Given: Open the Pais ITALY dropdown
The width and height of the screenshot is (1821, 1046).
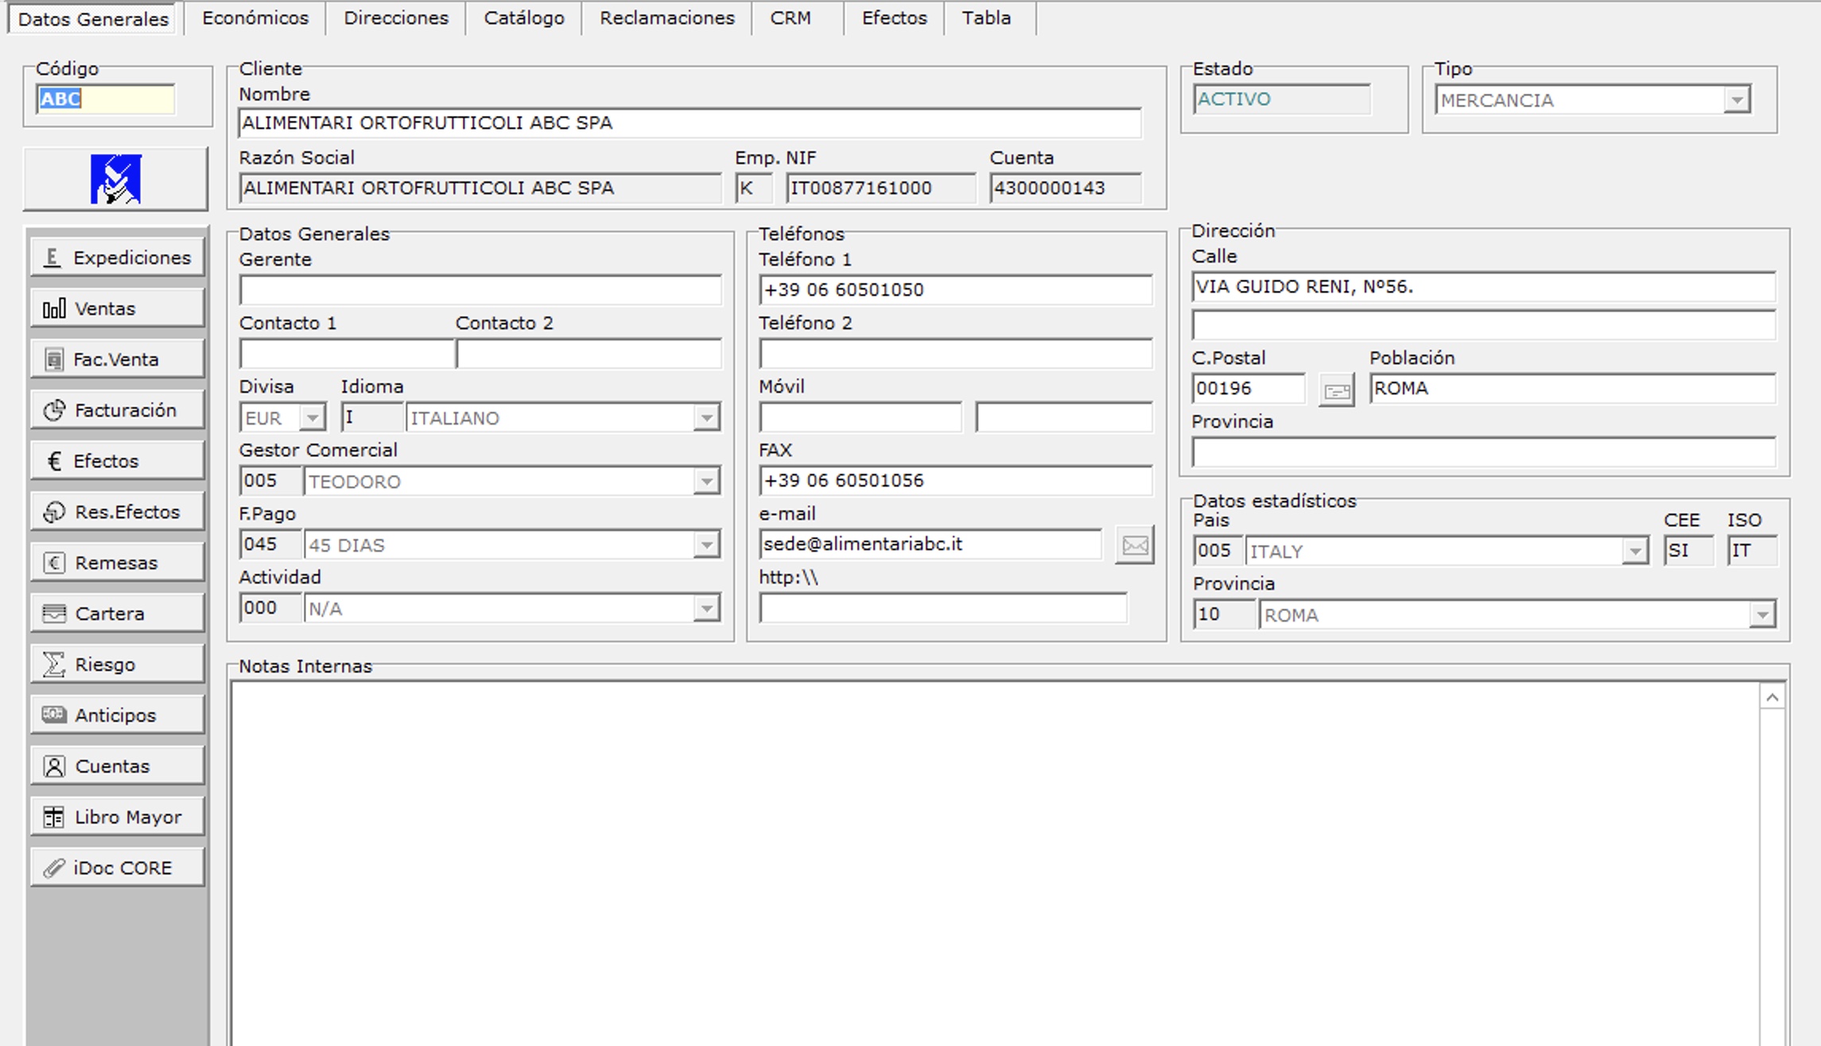Looking at the screenshot, I should coord(1634,552).
